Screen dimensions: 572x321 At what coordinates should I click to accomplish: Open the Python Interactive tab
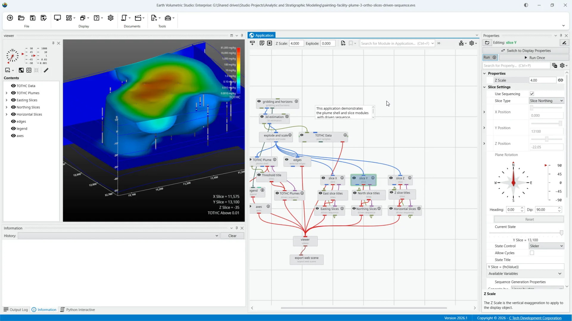point(77,310)
